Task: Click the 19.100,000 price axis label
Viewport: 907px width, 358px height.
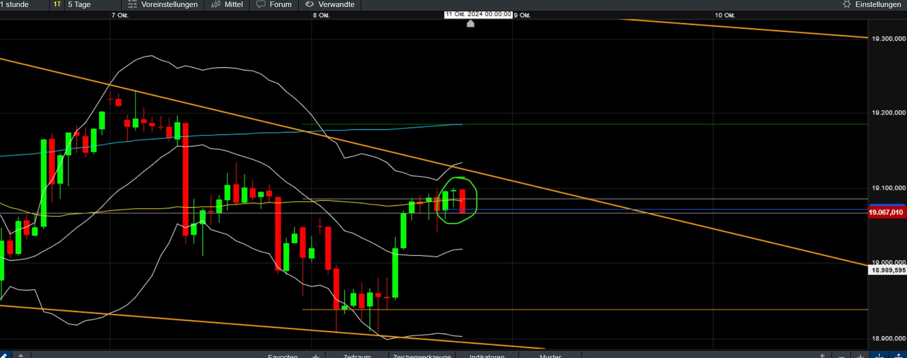Action: (889, 188)
